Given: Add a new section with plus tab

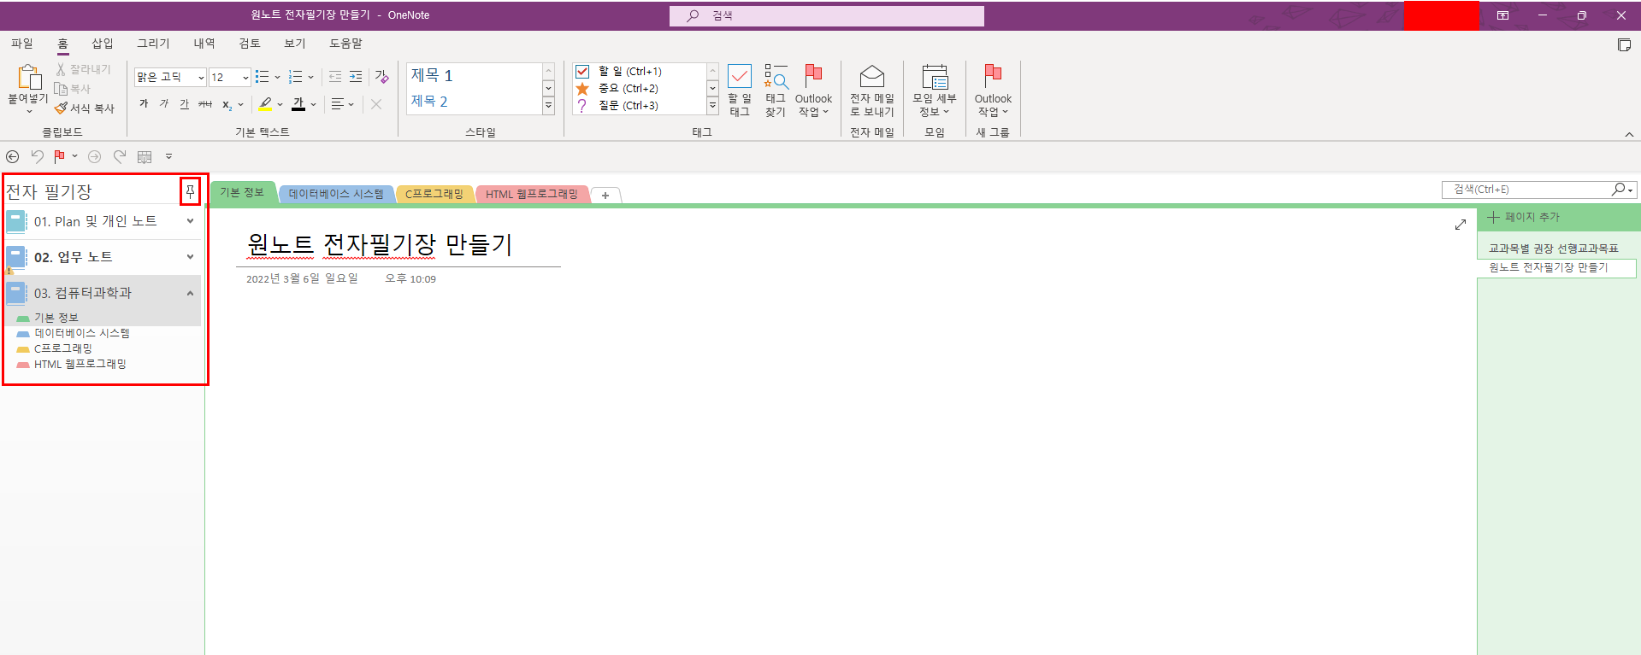Looking at the screenshot, I should (x=605, y=196).
